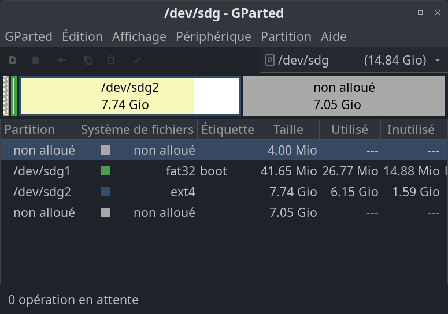Click the Système de fichiers column header
This screenshot has width=448, height=314.
coord(137,130)
